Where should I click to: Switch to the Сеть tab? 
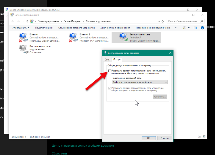107,59
